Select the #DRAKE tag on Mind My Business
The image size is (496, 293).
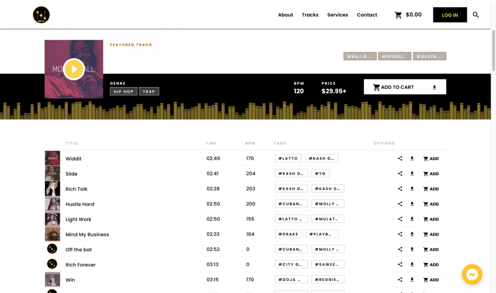point(288,234)
